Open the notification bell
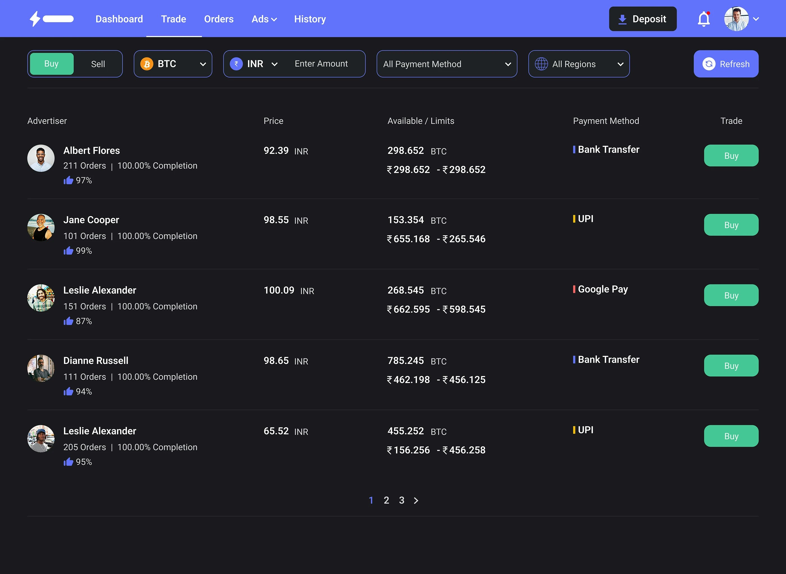The width and height of the screenshot is (786, 574). [x=704, y=19]
